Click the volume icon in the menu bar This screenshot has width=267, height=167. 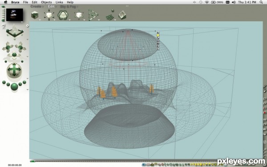[x=234, y=2]
